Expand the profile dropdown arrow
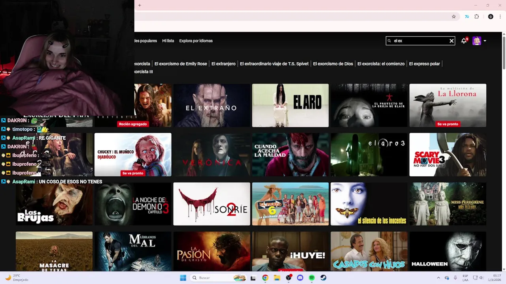The width and height of the screenshot is (506, 284). coord(485,41)
